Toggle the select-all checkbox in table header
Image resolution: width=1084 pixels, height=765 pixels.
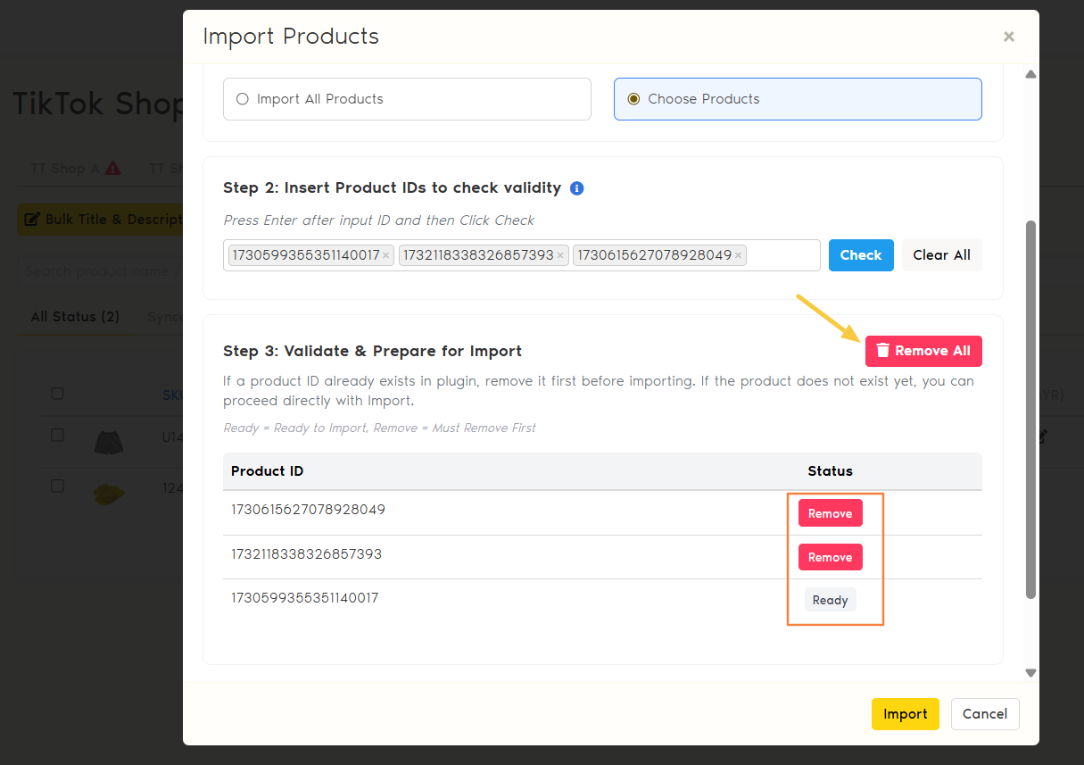(57, 394)
